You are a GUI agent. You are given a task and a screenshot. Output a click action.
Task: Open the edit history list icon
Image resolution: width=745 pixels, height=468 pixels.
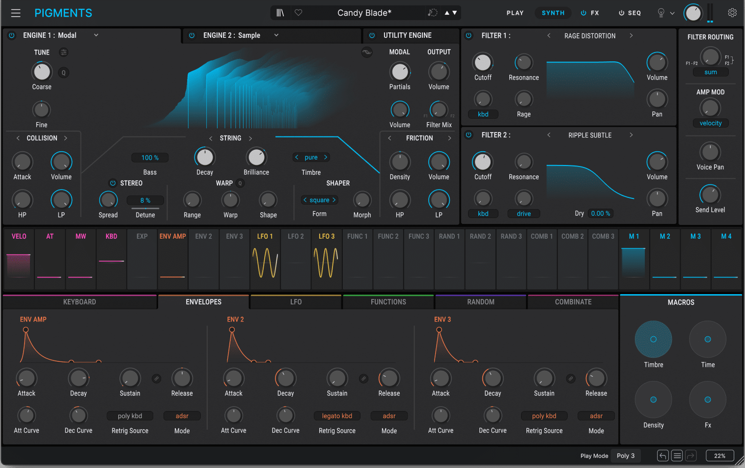677,456
